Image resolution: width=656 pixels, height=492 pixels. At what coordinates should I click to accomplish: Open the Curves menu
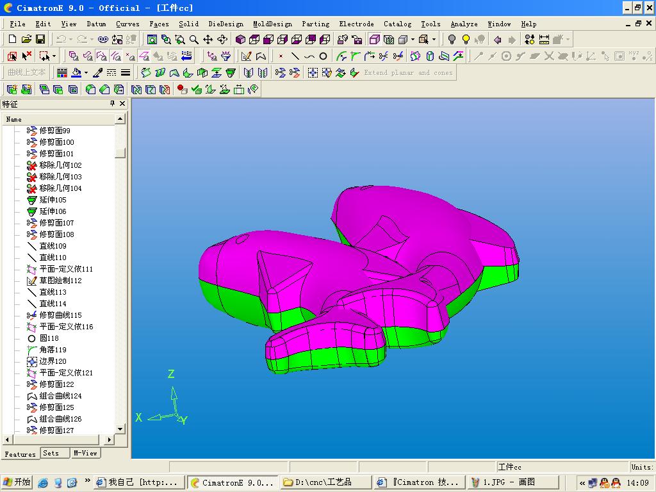pyautogui.click(x=127, y=24)
